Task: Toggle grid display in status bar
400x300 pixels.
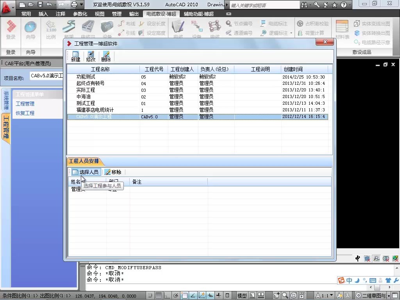Action: click(159, 295)
